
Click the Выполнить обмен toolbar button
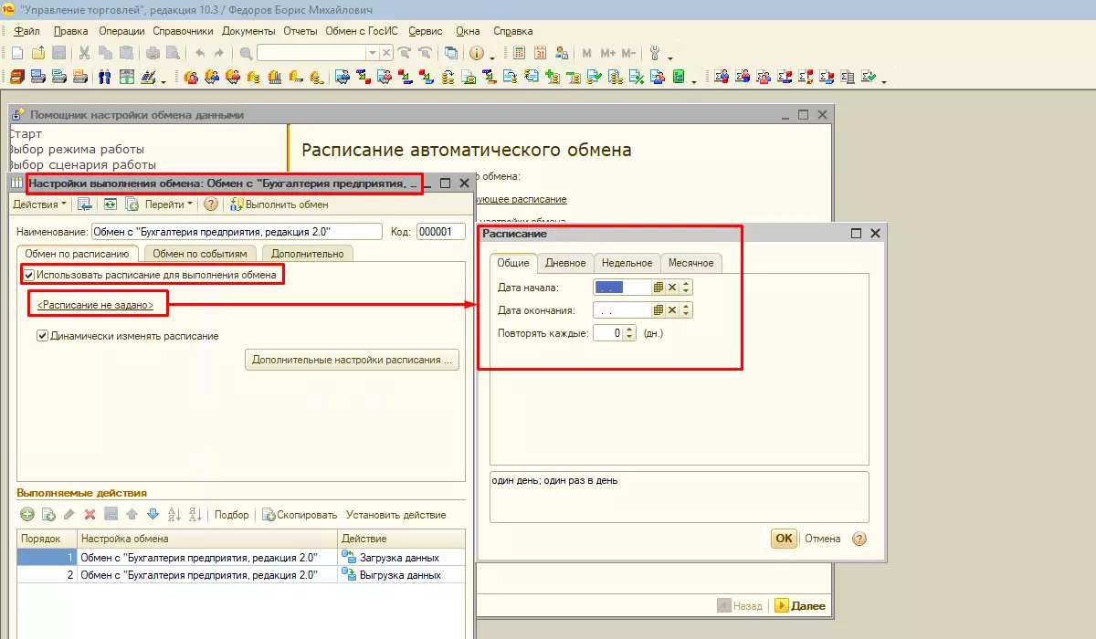click(279, 204)
